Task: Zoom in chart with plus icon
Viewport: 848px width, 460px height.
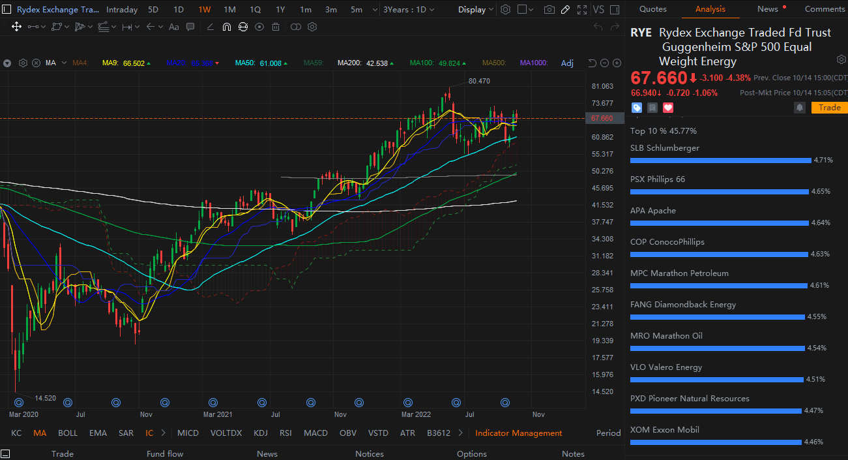Action: [616, 63]
